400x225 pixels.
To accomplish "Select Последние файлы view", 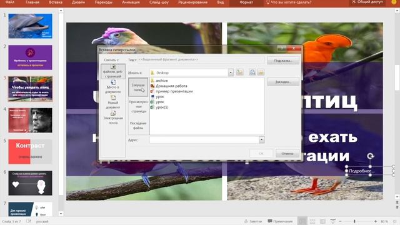I will 138,126.
